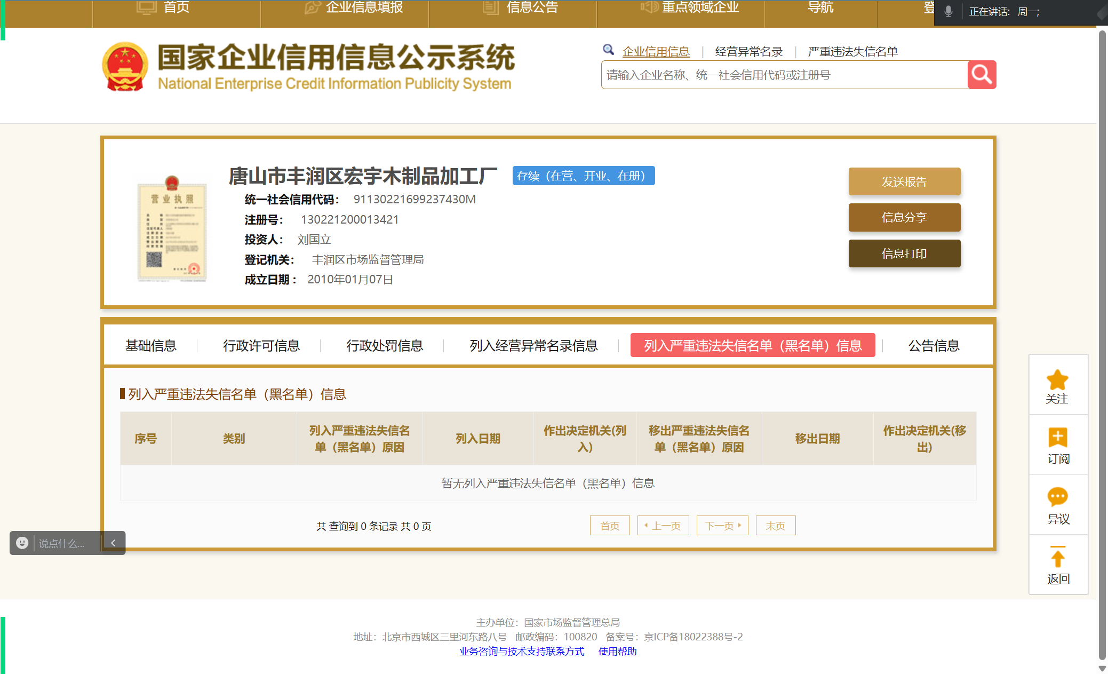This screenshot has width=1108, height=674.
Task: Click the 首页 pagination button
Action: pos(610,526)
